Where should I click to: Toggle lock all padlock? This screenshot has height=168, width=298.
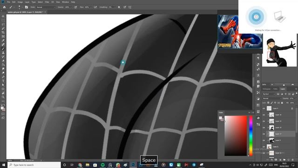pyautogui.click(x=282, y=103)
